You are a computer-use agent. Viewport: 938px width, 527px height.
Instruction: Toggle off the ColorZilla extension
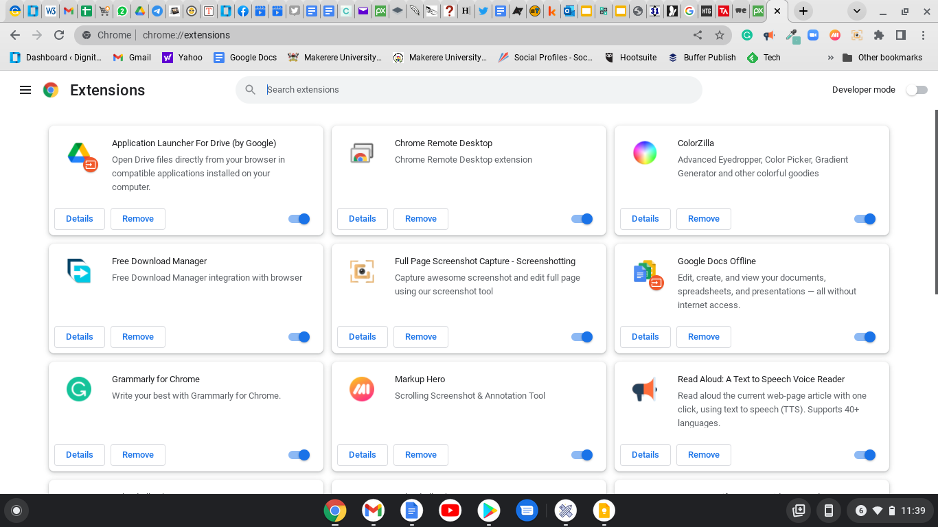pos(865,219)
